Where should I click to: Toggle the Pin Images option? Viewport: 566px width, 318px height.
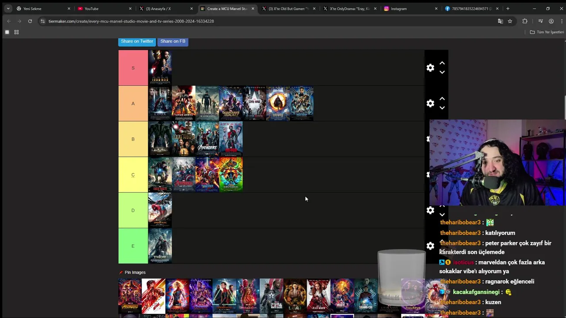(135, 273)
